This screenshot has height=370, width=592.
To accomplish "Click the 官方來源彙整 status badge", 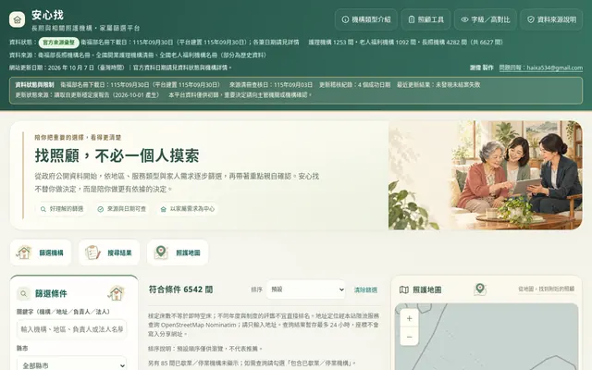I will 58,43.
